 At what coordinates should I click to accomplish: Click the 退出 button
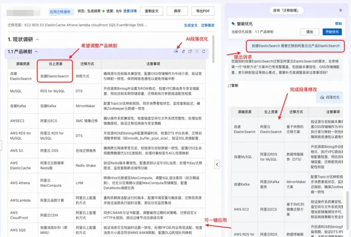[x=309, y=32]
